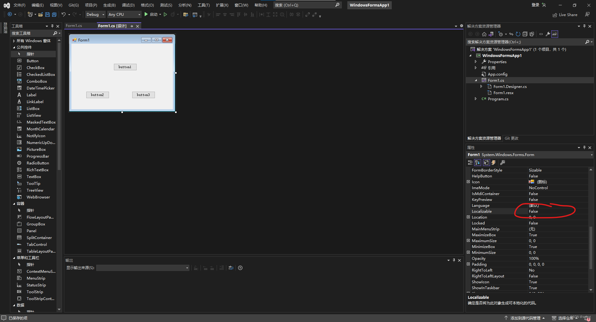
Task: Click the Save disk icon in toolbar
Action: pyautogui.click(x=47, y=15)
